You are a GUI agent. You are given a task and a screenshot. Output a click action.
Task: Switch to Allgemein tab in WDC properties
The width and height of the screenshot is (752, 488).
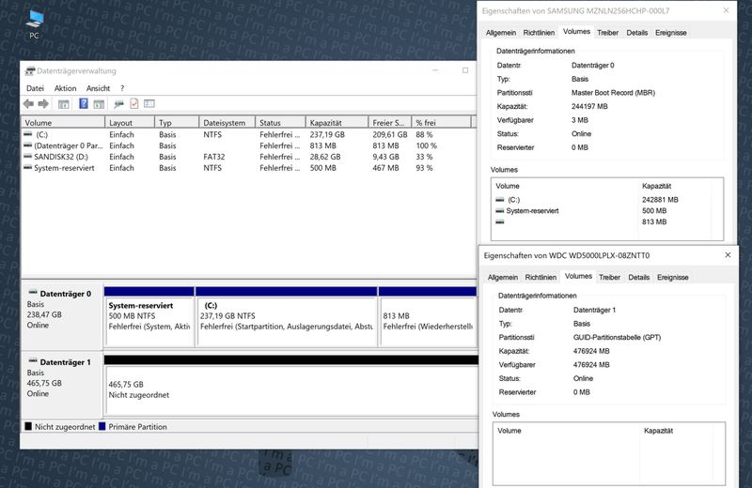503,277
